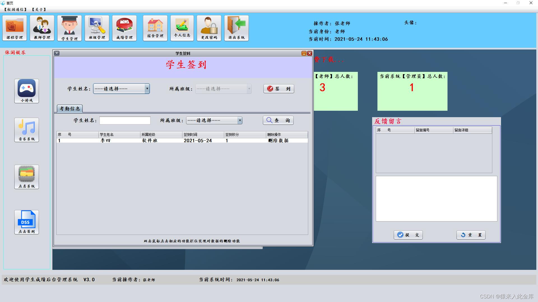The image size is (538, 302).
Task: Open the 【关于】 menu
Action: pyautogui.click(x=39, y=10)
